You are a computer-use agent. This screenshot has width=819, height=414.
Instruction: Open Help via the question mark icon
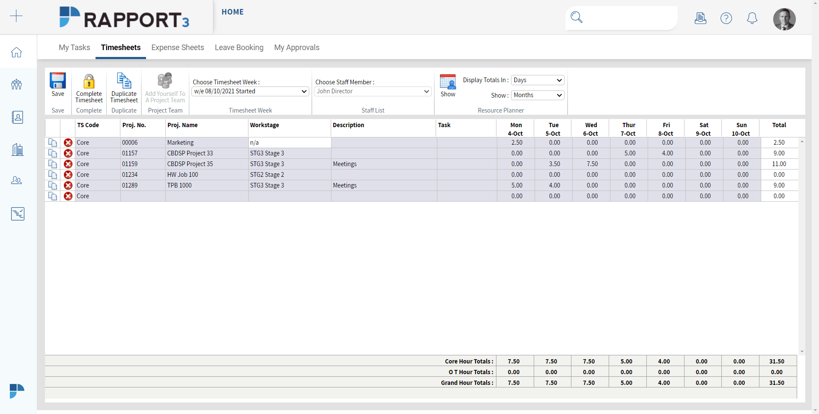[726, 18]
